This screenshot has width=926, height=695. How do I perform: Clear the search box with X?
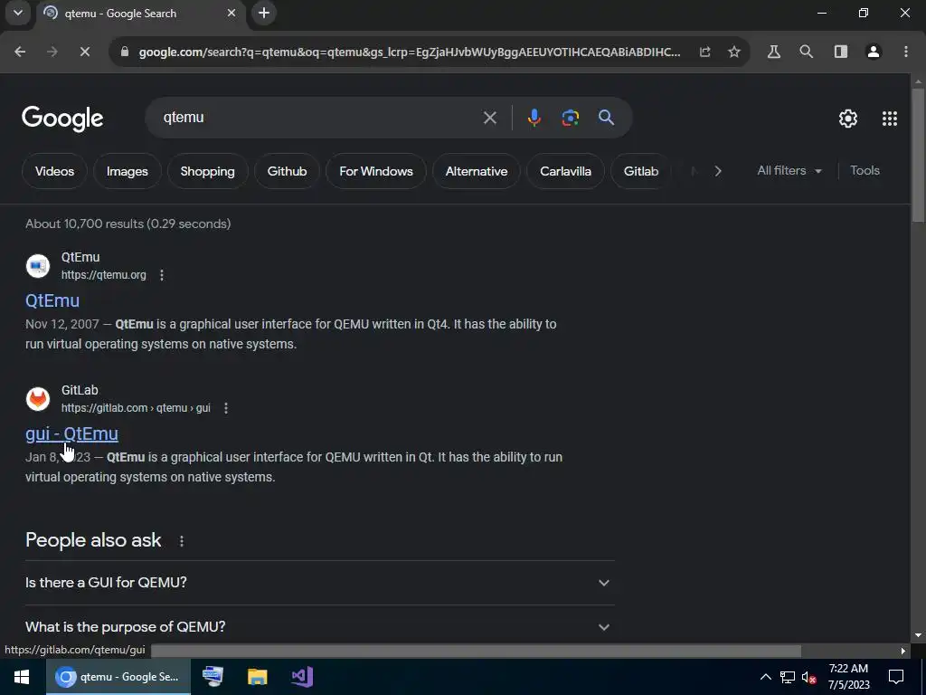(489, 118)
